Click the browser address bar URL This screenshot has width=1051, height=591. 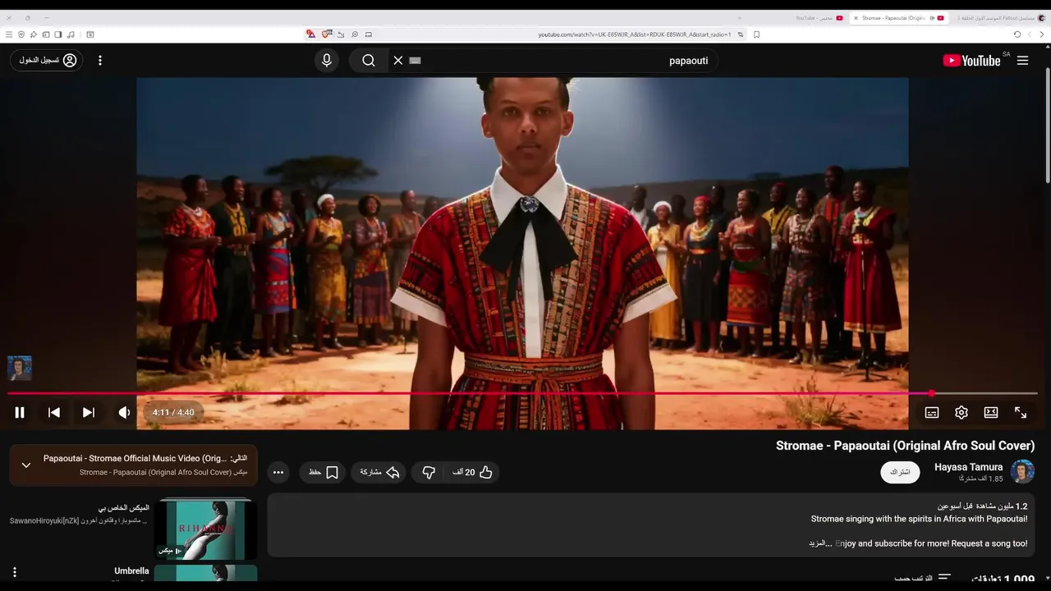point(635,34)
